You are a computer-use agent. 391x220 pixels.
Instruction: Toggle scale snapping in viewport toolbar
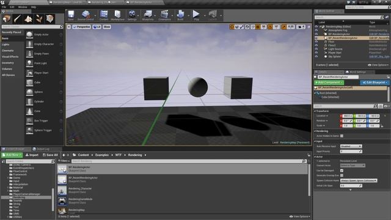click(283, 27)
